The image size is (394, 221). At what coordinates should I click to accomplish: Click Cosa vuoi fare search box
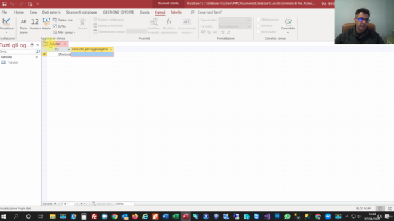[209, 12]
